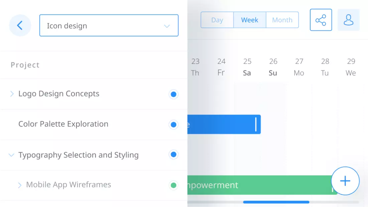
Task: Click the back arrow navigation icon
Action: coord(20,25)
